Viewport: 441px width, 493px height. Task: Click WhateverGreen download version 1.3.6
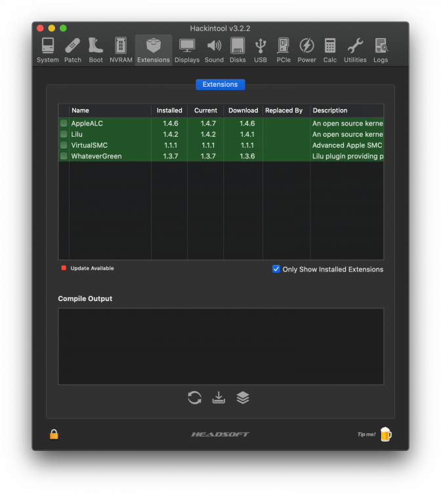tap(247, 156)
